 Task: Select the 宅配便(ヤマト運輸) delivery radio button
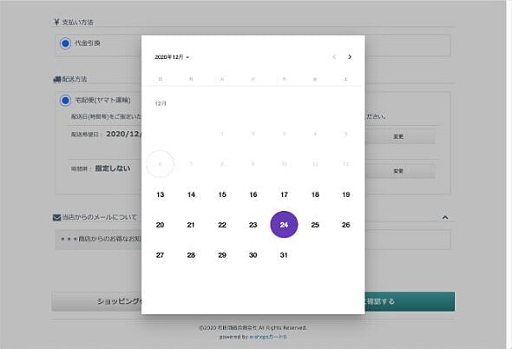(65, 101)
